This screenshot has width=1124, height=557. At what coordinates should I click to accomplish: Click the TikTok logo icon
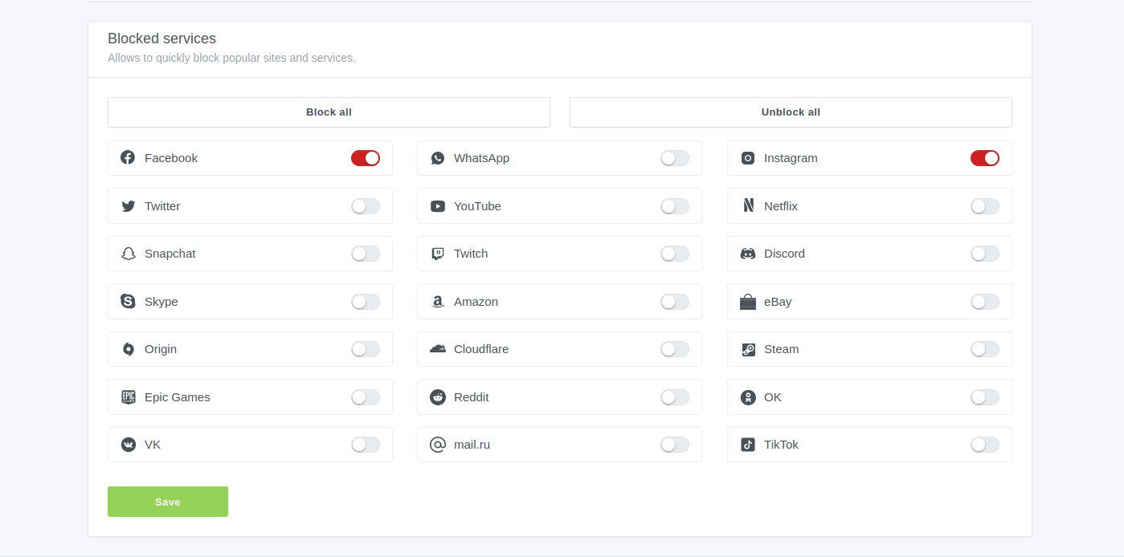click(748, 445)
